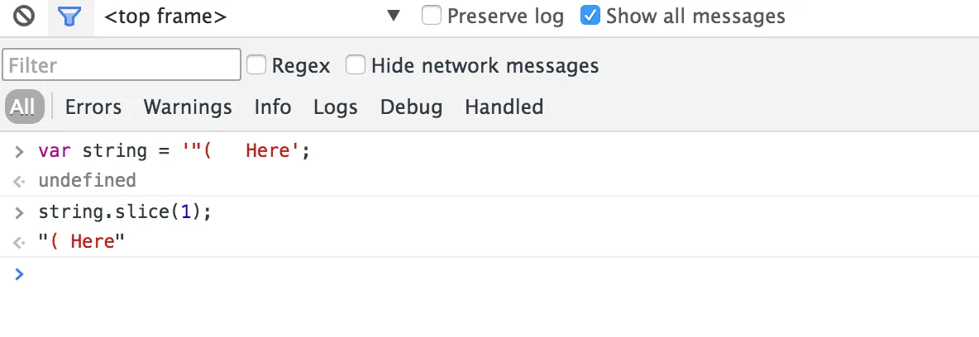
Task: Click into the Filter text field
Action: click(x=122, y=65)
